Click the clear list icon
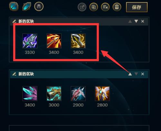 [105, 7]
